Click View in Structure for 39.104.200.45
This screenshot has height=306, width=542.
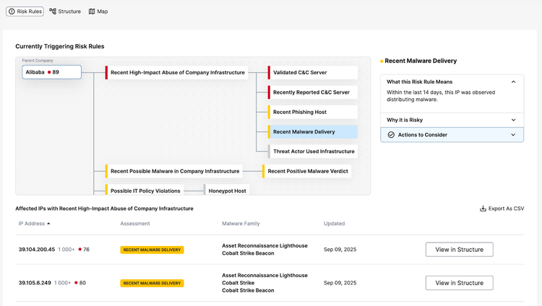[459, 250]
